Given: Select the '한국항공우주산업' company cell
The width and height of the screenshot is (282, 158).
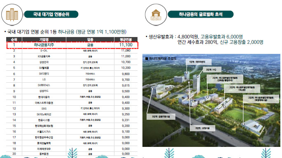Looking at the screenshot, I should point(44,137).
